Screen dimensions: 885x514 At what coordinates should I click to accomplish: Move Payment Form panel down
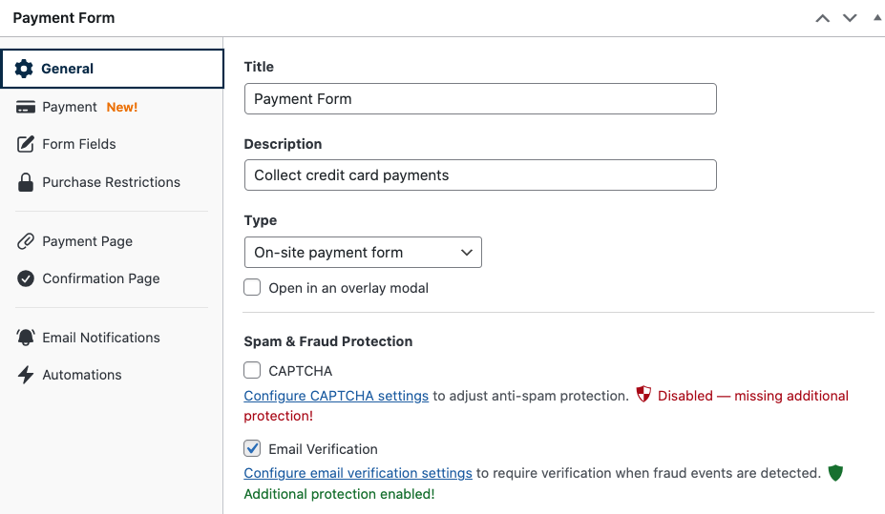tap(850, 18)
